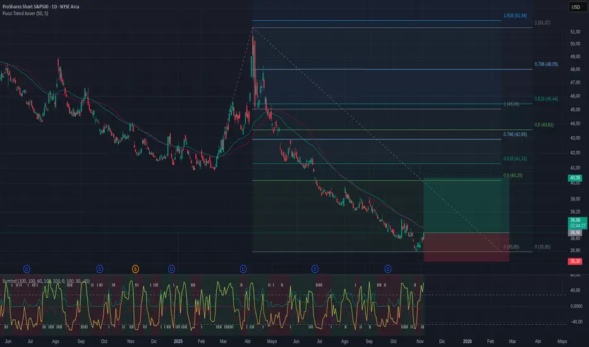Click the dividend marker near July 2025

click(315, 269)
